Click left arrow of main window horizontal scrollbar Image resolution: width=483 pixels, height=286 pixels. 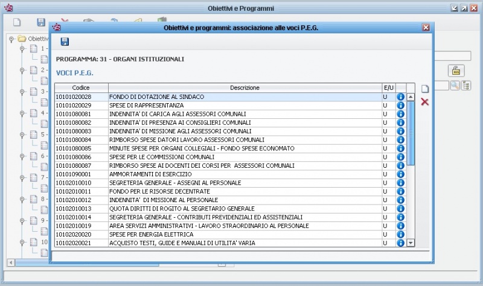pyautogui.click(x=11, y=262)
